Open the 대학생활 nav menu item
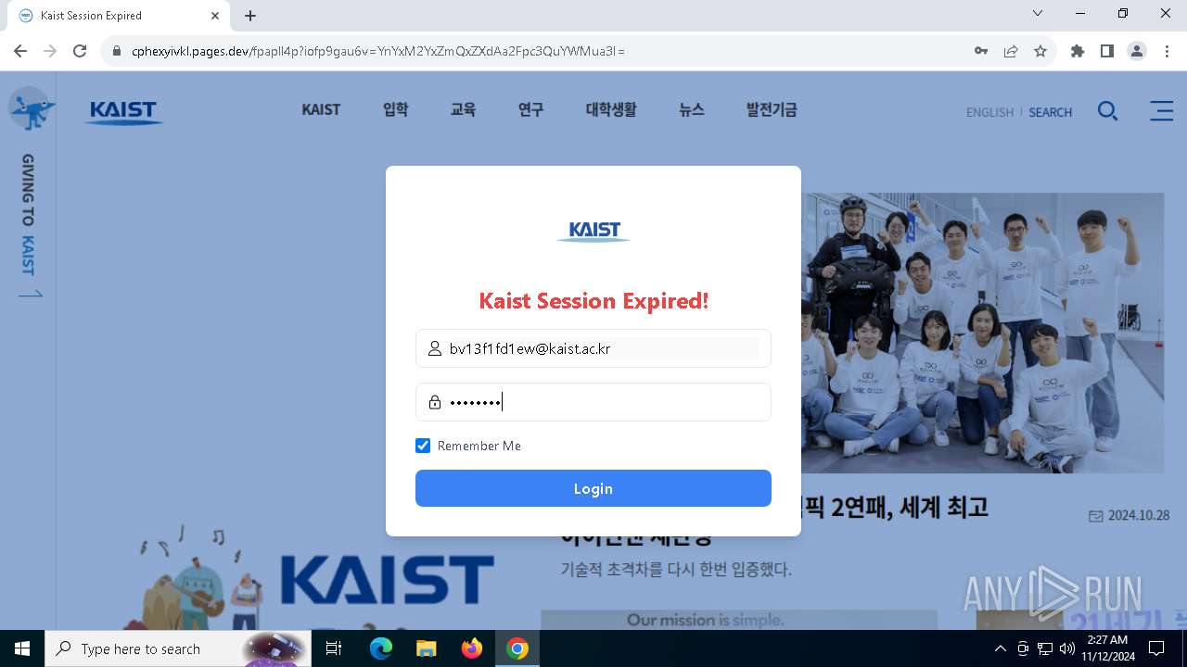The height and width of the screenshot is (667, 1187). pyautogui.click(x=611, y=109)
